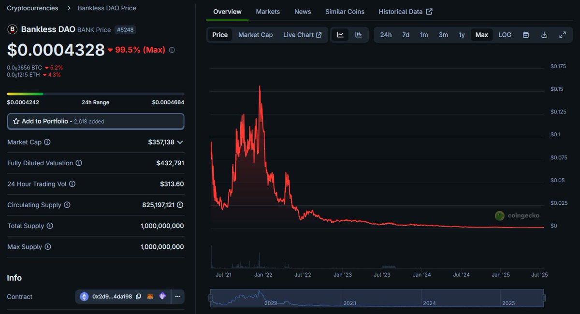Open the Live Chart external link
This screenshot has width=580, height=314.
pos(303,35)
